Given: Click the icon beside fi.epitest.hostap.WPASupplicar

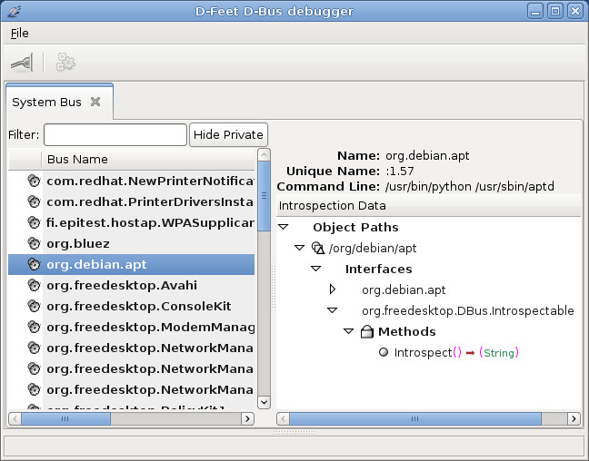Looking at the screenshot, I should click(34, 222).
